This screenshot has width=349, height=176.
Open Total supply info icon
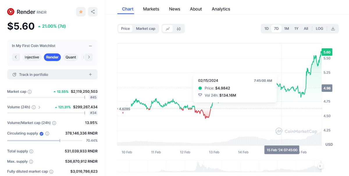click(x=31, y=151)
